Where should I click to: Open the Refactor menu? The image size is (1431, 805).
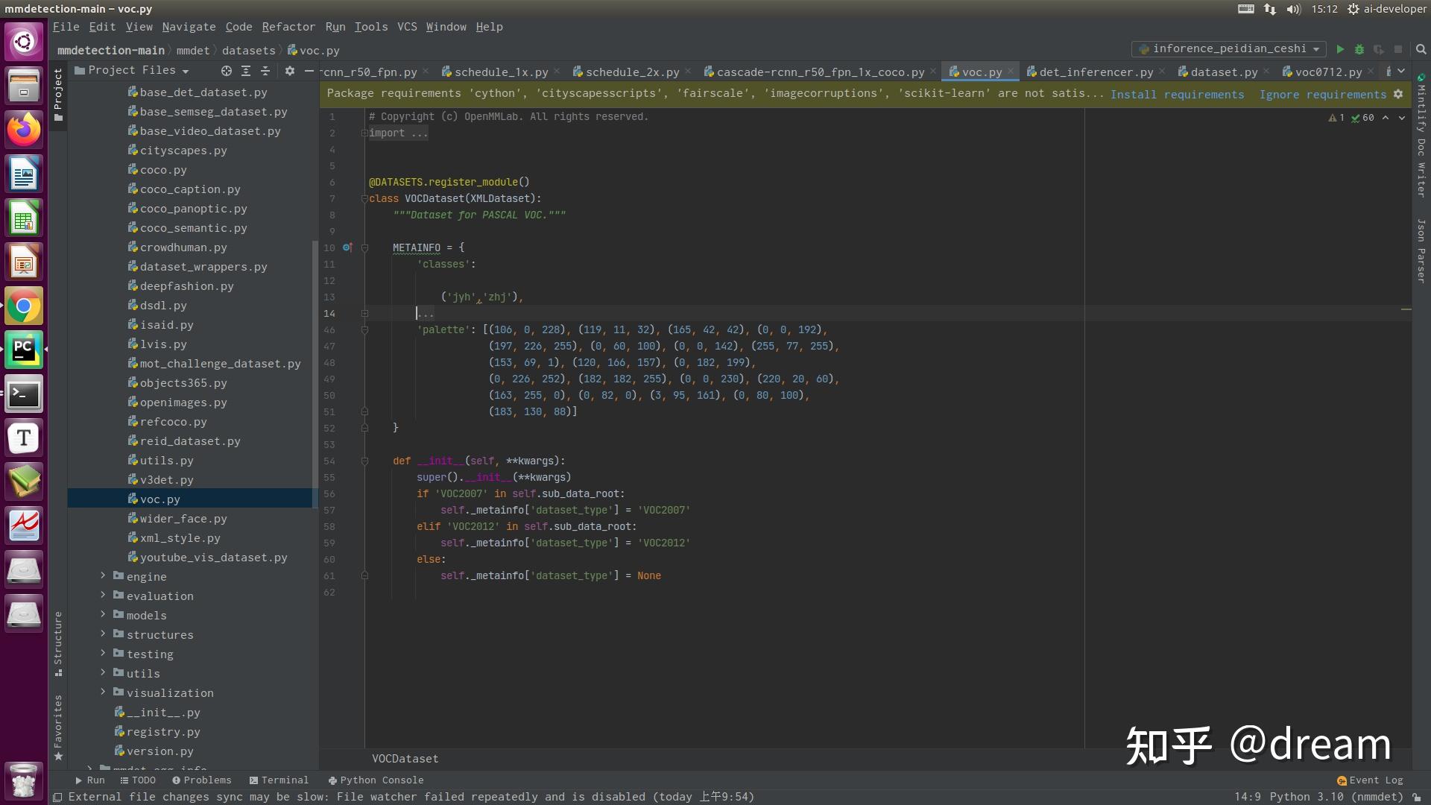288,27
